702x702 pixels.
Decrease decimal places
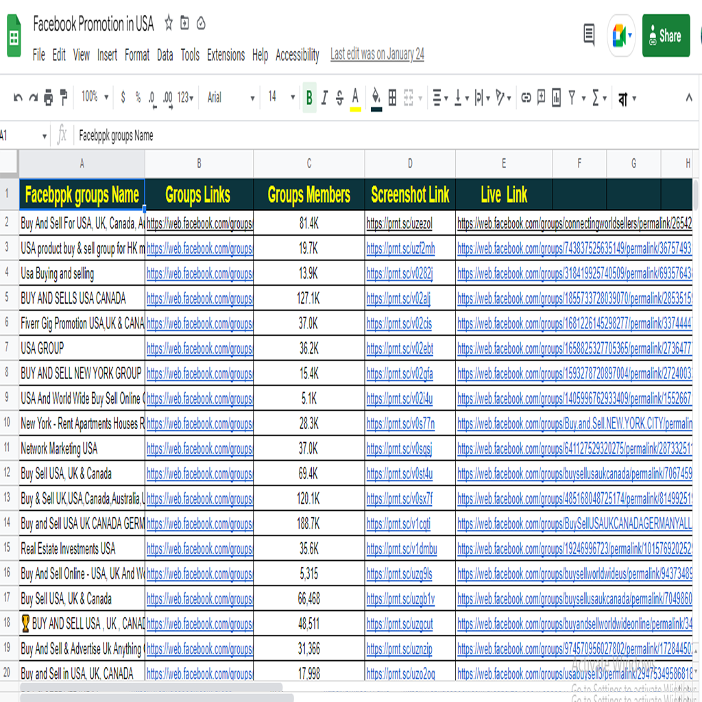pos(152,99)
